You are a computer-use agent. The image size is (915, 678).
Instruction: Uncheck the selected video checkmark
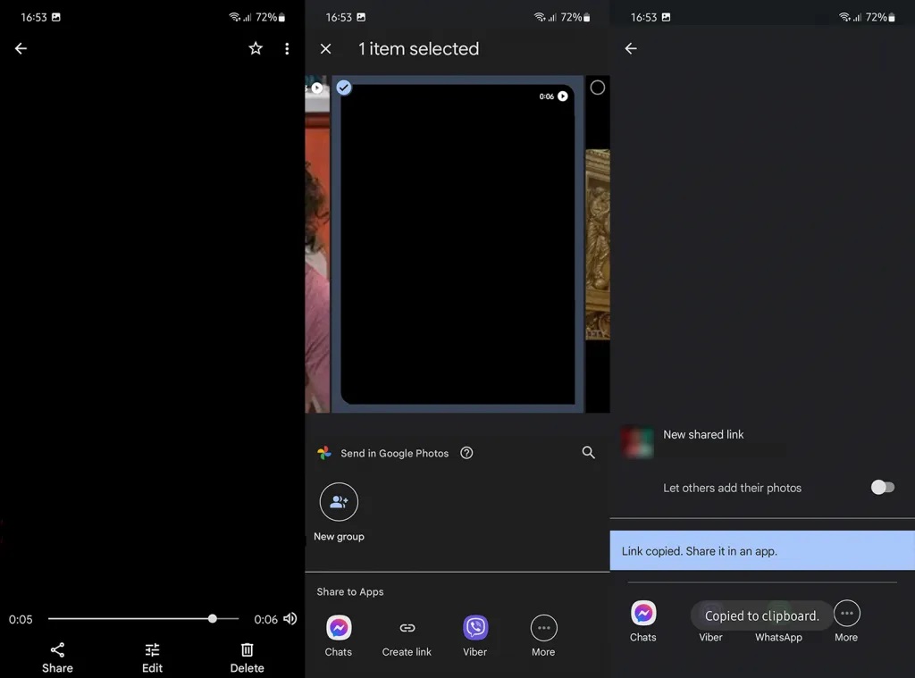click(x=344, y=88)
